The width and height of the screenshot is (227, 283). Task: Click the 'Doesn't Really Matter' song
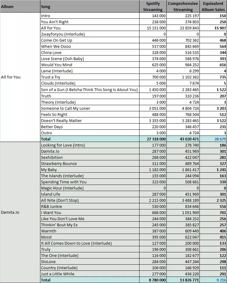pyautogui.click(x=90, y=120)
